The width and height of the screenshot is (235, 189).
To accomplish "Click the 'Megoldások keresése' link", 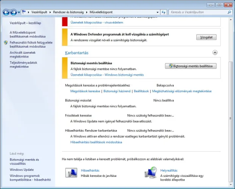I will (x=85, y=91).
